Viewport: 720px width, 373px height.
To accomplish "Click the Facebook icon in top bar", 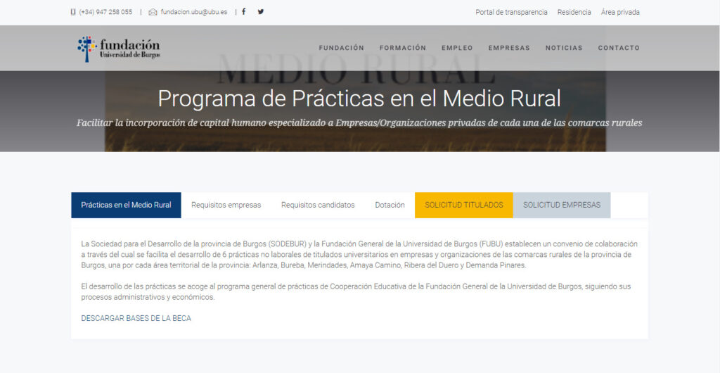I will (x=244, y=12).
